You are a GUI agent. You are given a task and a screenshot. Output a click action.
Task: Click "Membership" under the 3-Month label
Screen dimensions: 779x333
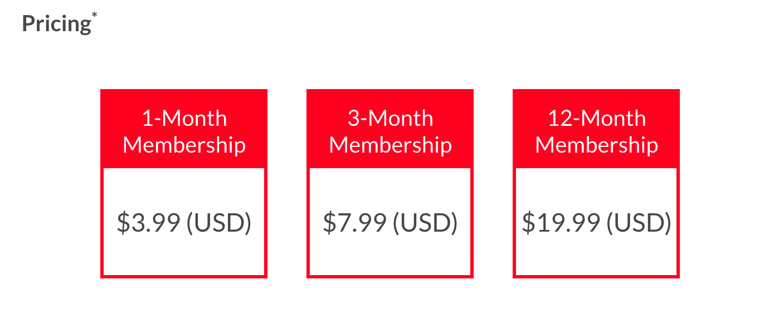[390, 145]
